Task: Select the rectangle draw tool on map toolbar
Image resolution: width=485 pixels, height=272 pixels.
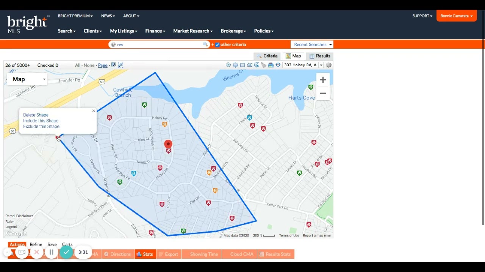Action: [242, 65]
